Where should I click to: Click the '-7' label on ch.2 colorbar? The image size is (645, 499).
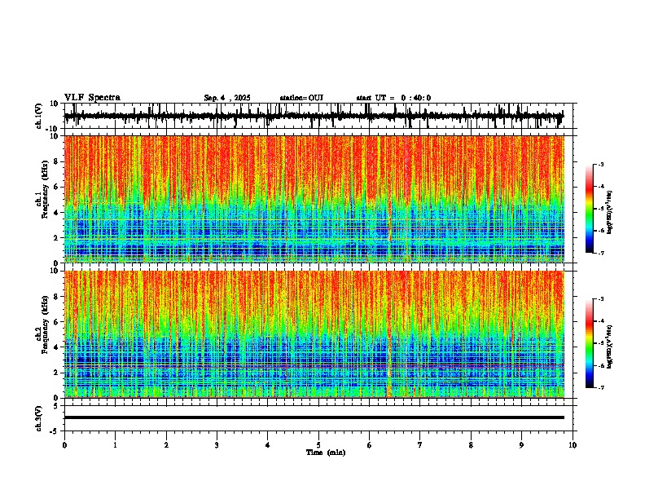pyautogui.click(x=601, y=387)
